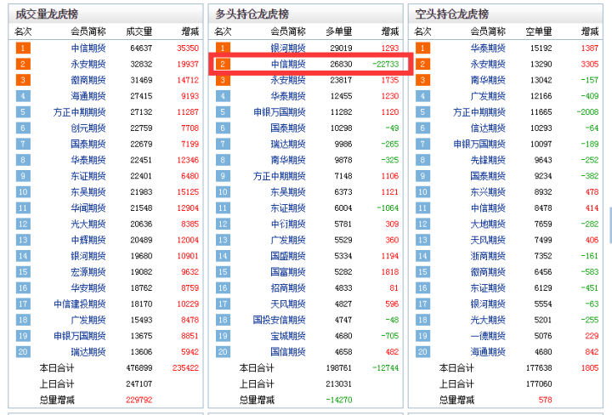Click the red change value 3305
Viewport: 612px width, 415px height.
pyautogui.click(x=590, y=64)
